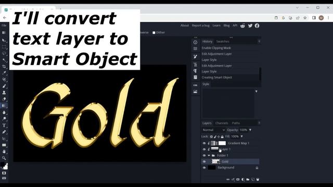Select the Type tool
Viewport: 333px width, 187px height.
click(x=4, y=126)
